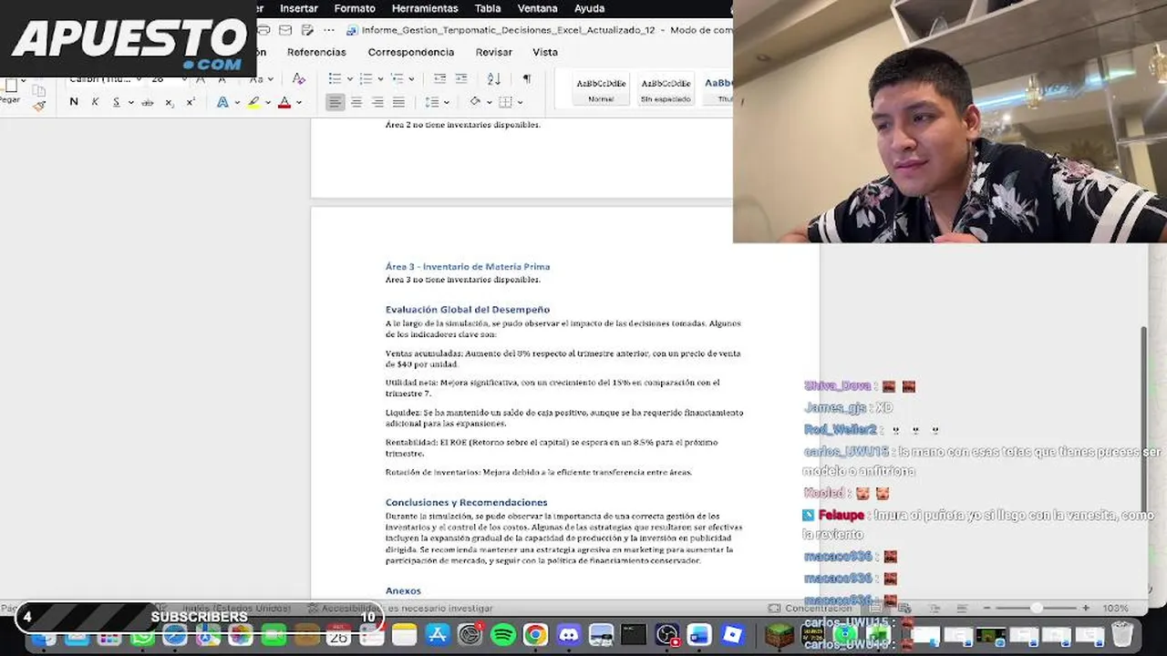Enable Concentración focus mode in status bar
This screenshot has width=1167, height=656.
click(810, 608)
